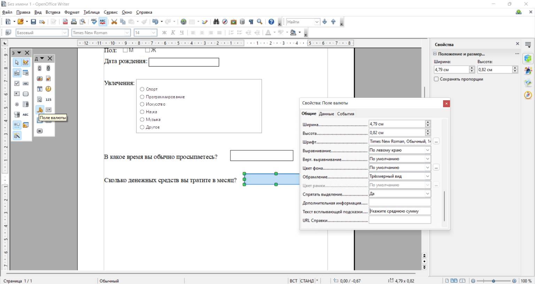Open the Вставка menu
Image resolution: width=535 pixels, height=284 pixels.
pos(53,12)
